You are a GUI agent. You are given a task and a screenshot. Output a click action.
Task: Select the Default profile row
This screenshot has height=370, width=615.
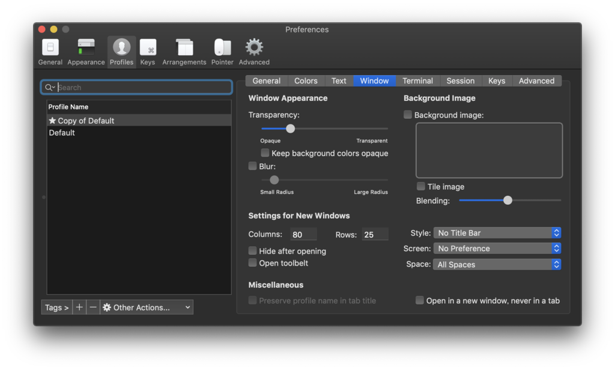(139, 133)
